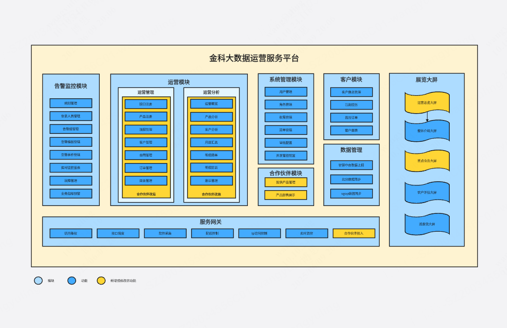Image resolution: width=507 pixels, height=328 pixels.
Task: Click the 故障管理 box
Action: coord(71,181)
